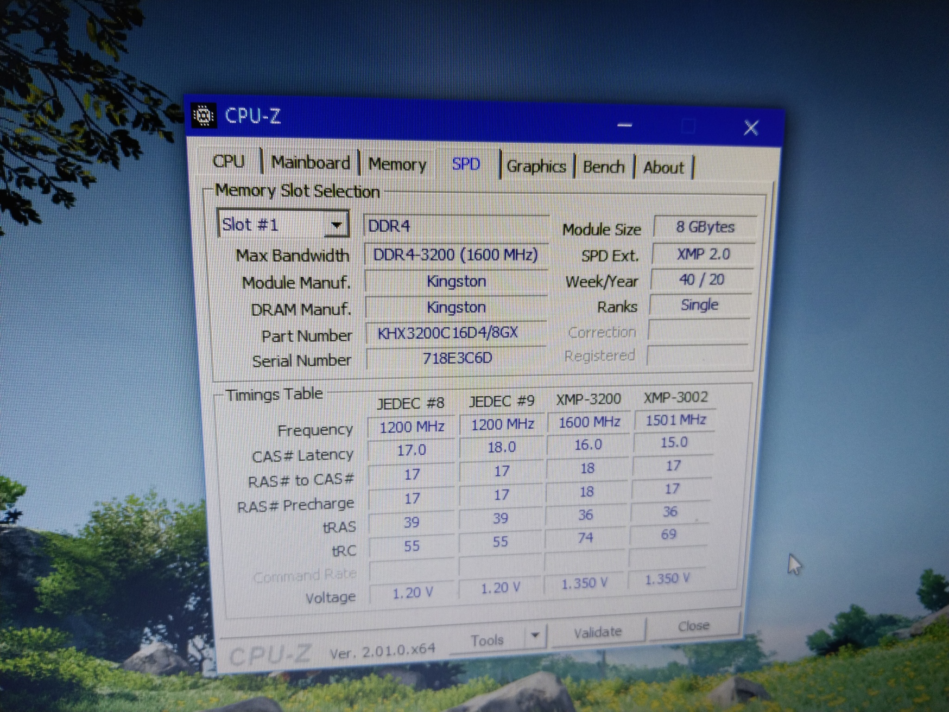Click the empty Registered field
This screenshot has width=949, height=712.
tap(696, 356)
